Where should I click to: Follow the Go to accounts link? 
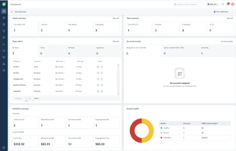point(227,41)
